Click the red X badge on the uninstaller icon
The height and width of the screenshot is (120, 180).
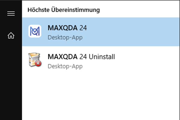tap(38, 64)
